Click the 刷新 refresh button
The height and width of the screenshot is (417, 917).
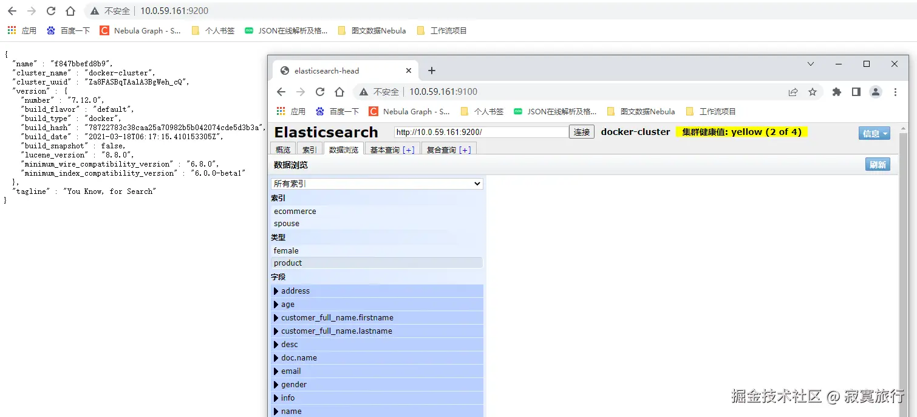point(878,164)
